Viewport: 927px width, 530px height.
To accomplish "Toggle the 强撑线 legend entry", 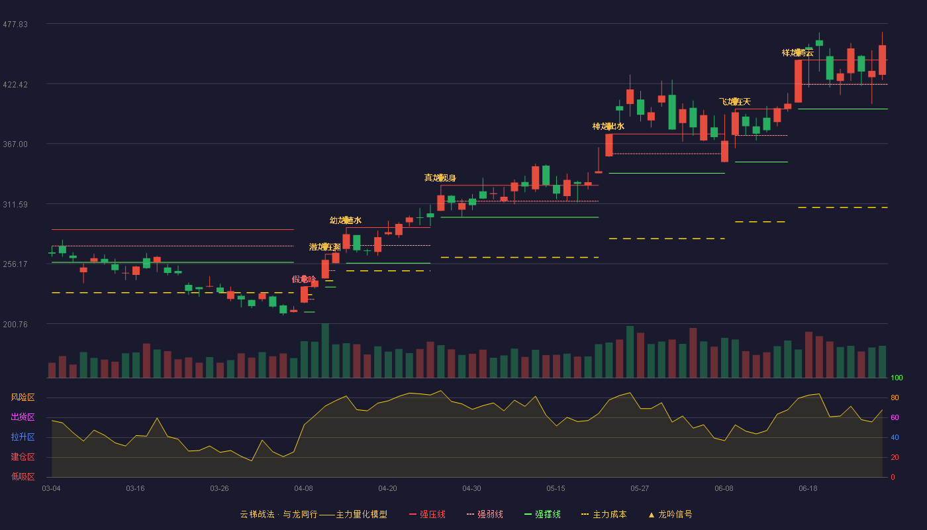I will [542, 514].
